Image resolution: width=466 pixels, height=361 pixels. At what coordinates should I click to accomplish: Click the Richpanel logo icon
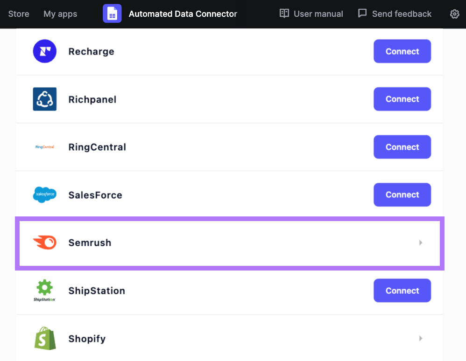[44, 99]
